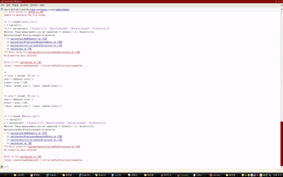Open the Getting Started link

coord(62,10)
